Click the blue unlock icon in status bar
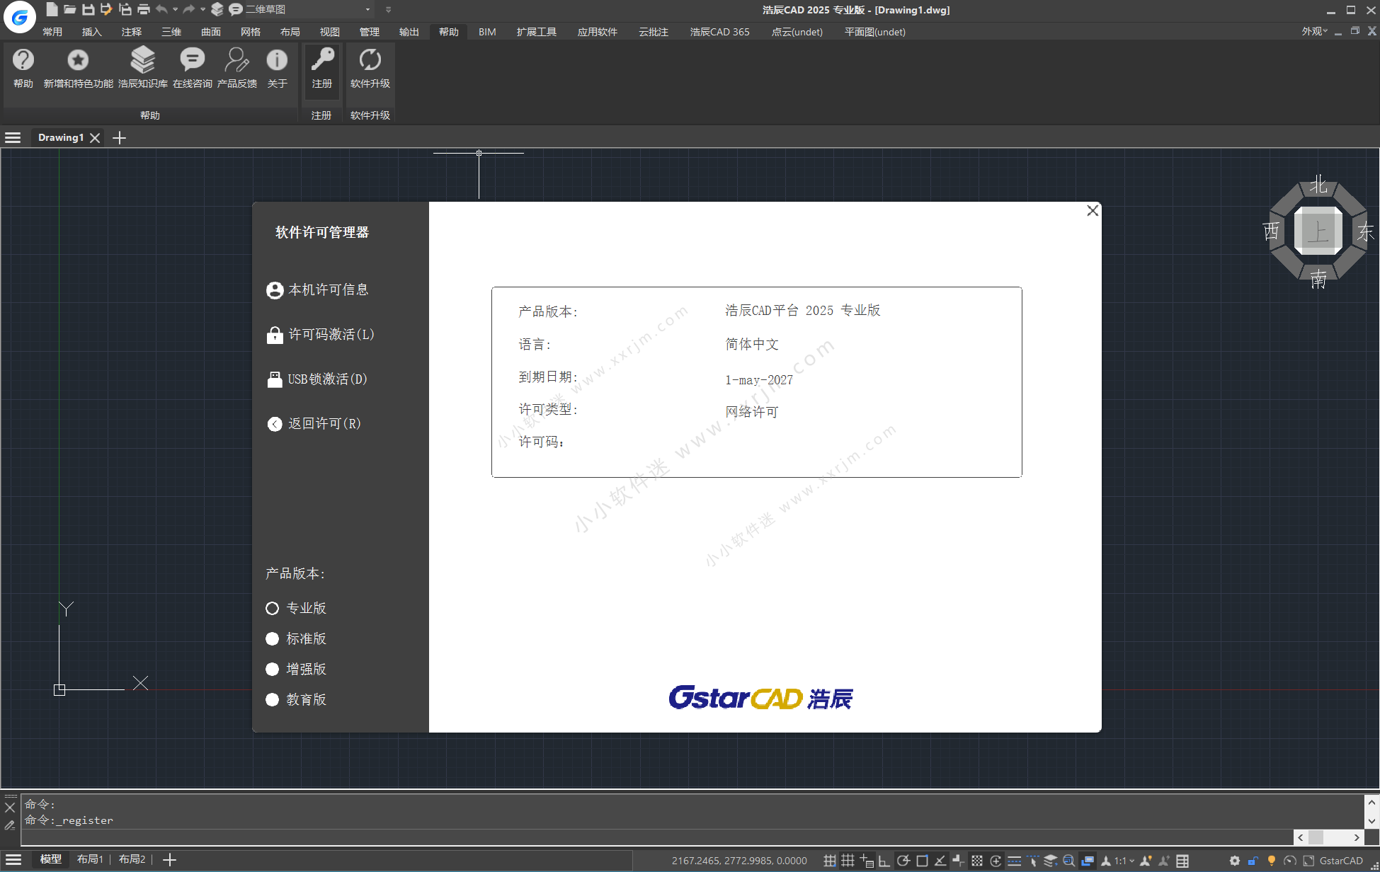Viewport: 1380px width, 872px height. [x=1253, y=861]
